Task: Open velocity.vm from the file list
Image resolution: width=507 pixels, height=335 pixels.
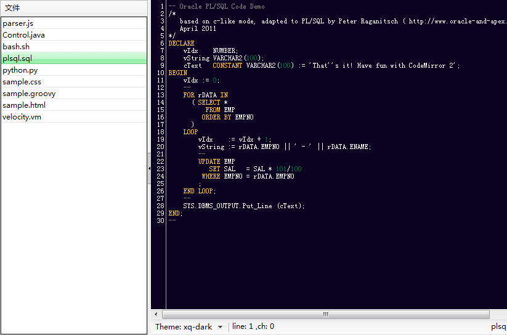Action: pos(22,117)
